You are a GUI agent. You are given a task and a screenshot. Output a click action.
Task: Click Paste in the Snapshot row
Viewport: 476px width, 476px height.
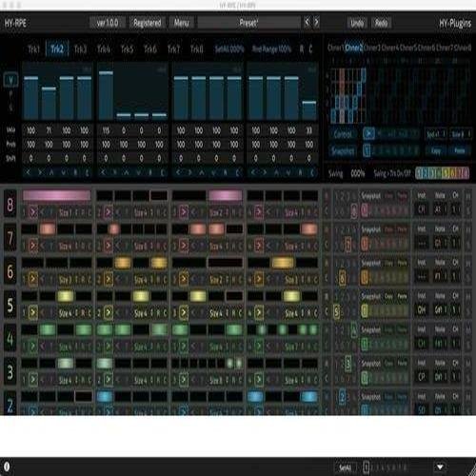click(x=460, y=150)
